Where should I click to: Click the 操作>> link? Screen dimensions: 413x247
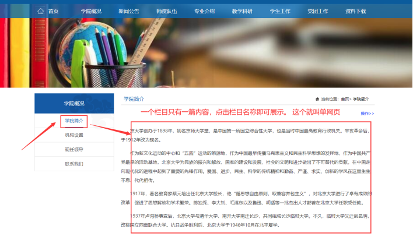[x=367, y=113]
